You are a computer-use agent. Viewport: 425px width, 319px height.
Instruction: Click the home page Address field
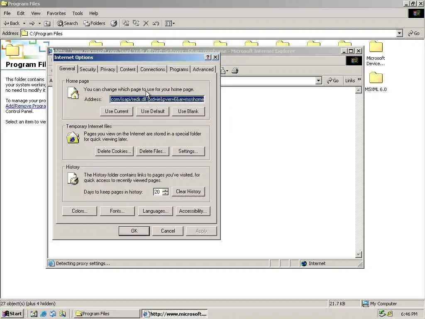click(157, 99)
